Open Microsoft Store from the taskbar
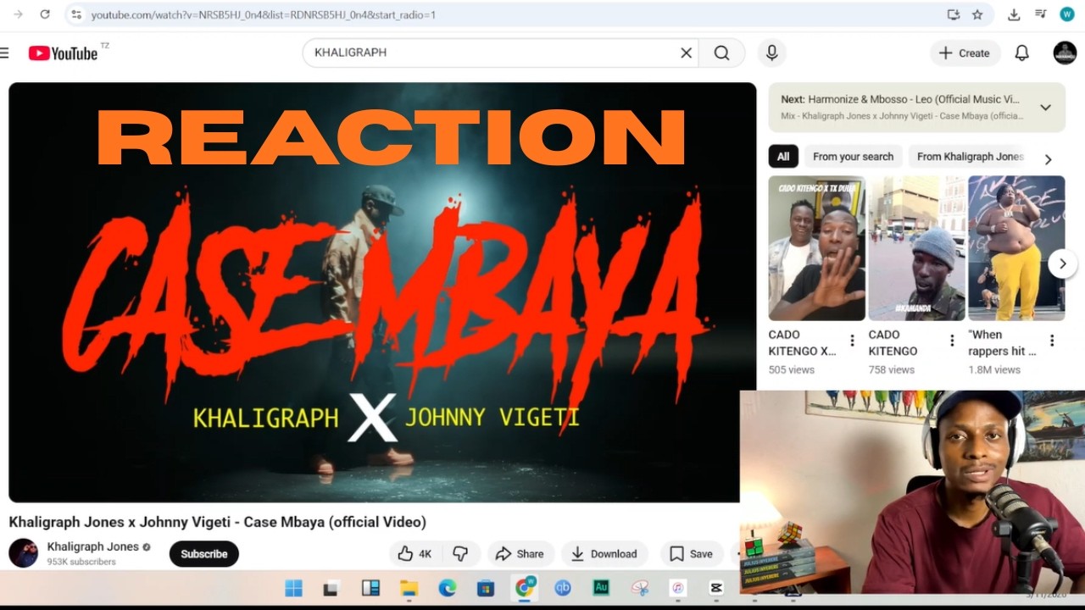The image size is (1085, 610). (486, 587)
